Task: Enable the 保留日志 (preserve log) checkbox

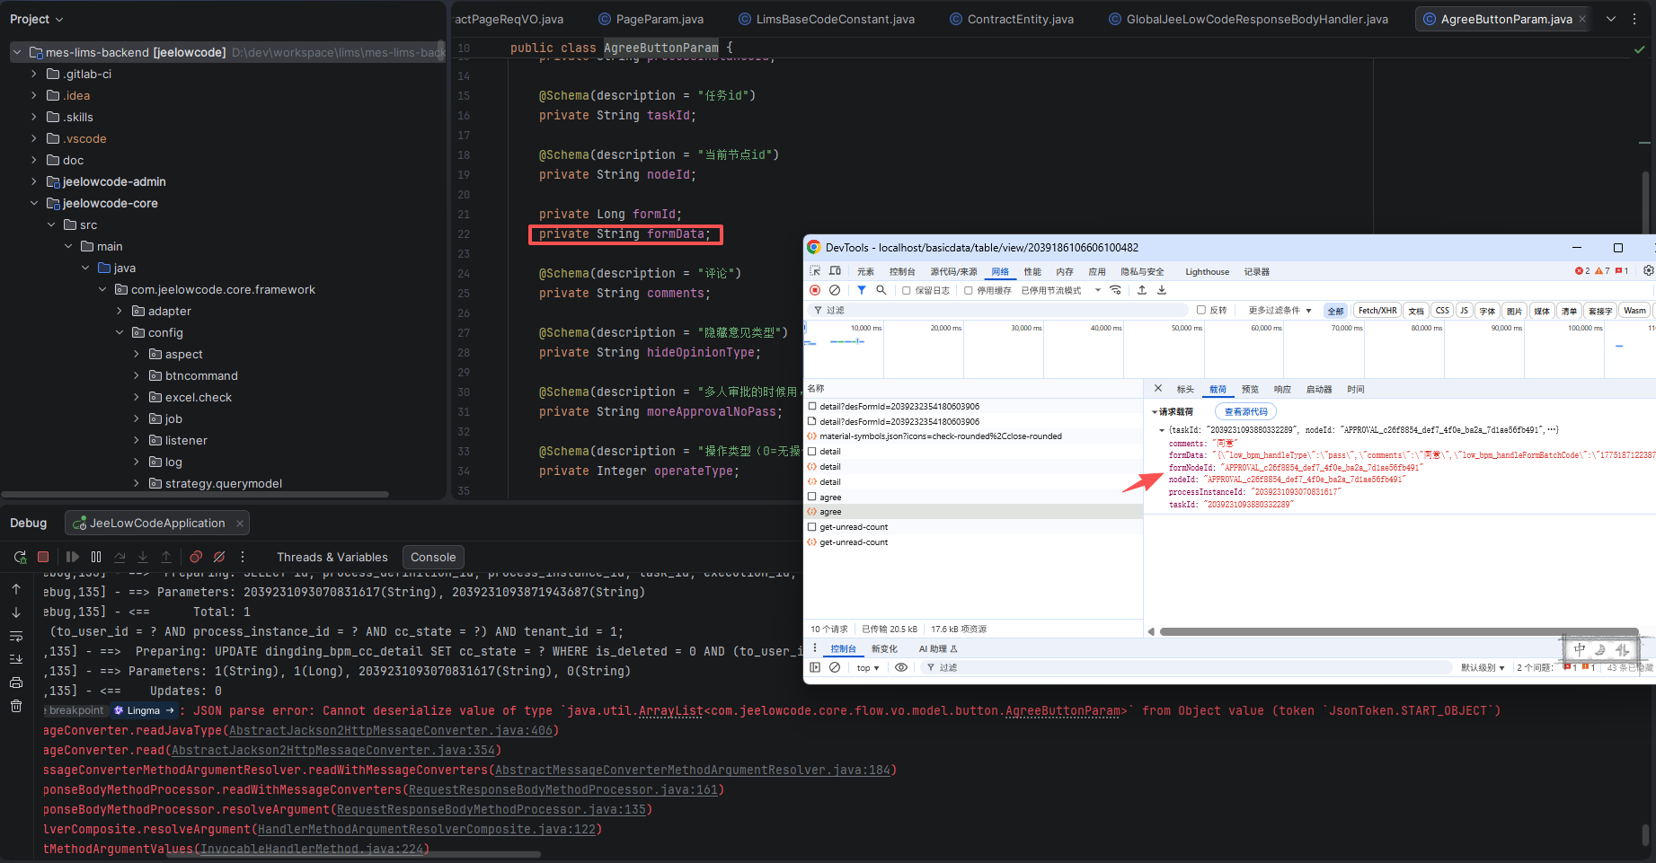Action: [907, 290]
